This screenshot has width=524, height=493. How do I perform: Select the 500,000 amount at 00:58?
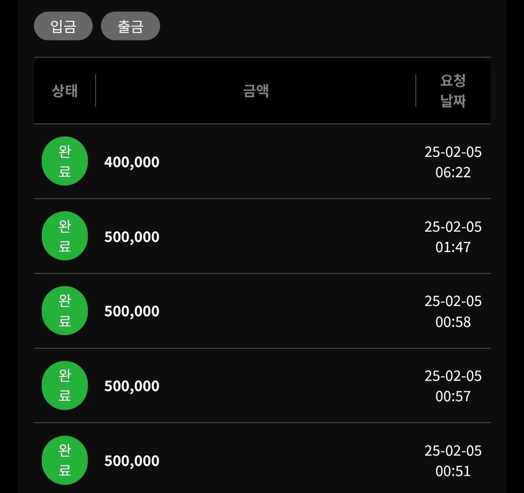coord(131,311)
